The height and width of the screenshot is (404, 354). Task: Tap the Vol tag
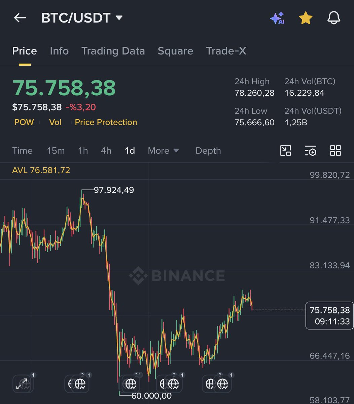pos(55,122)
